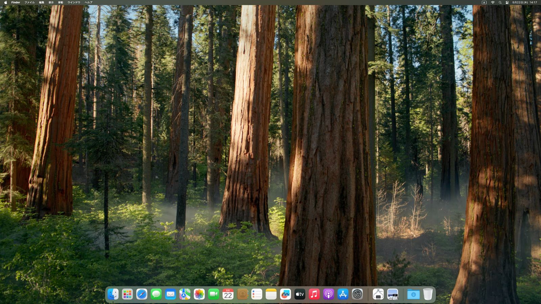The height and width of the screenshot is (304, 541).
Task: Click the date and time 5月22日(木) 14:17
Action: (x=525, y=2)
